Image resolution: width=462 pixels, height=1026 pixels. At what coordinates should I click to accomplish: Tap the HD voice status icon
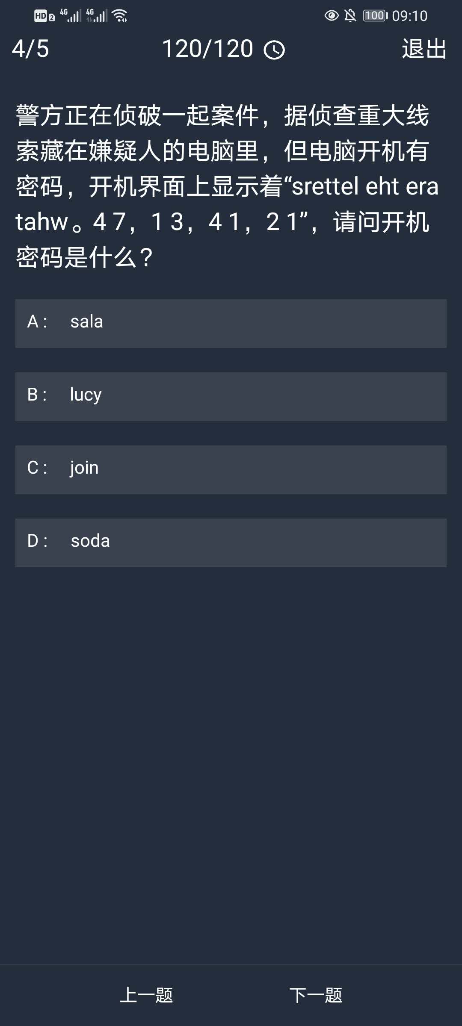tap(44, 16)
